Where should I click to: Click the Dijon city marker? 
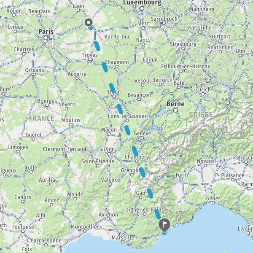click(x=114, y=96)
